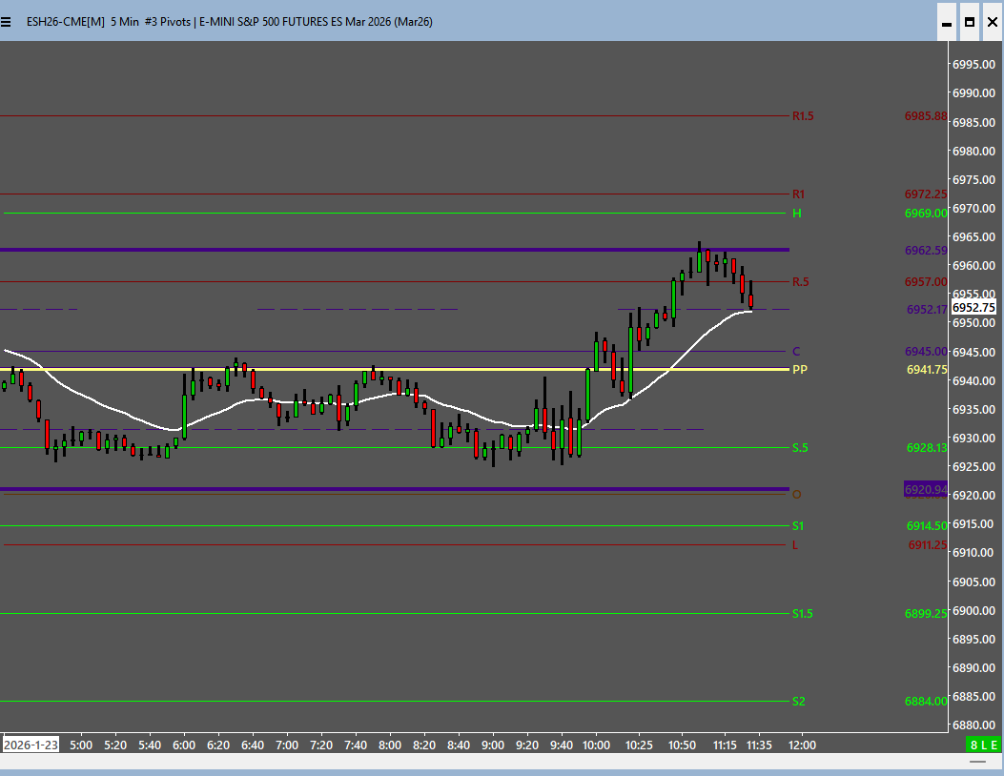The image size is (1004, 776).
Task: Select the S2 support label
Action: pyautogui.click(x=798, y=702)
